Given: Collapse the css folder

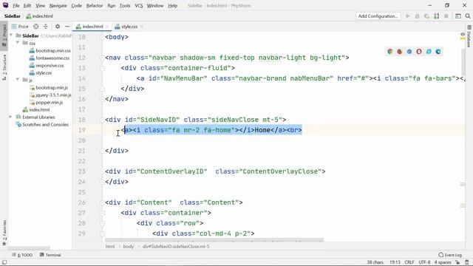Looking at the screenshot, I should coord(18,43).
